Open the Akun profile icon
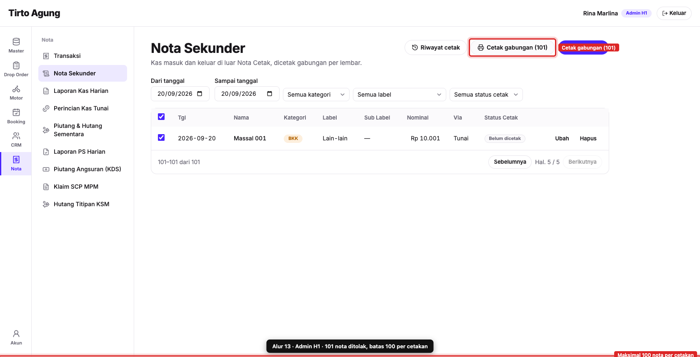Screen dimensions: 700x357 pyautogui.click(x=16, y=334)
